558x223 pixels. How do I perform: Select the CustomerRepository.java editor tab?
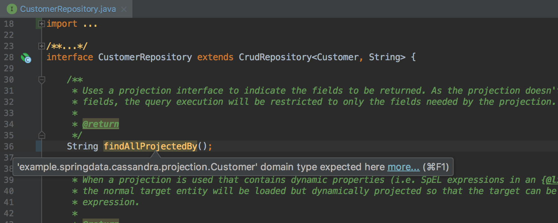(x=67, y=9)
